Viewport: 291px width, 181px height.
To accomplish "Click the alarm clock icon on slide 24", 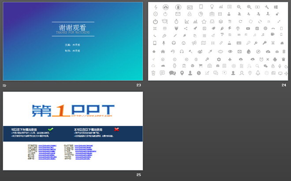I will [x=261, y=59].
